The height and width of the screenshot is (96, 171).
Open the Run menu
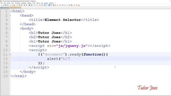[x=42, y=3]
